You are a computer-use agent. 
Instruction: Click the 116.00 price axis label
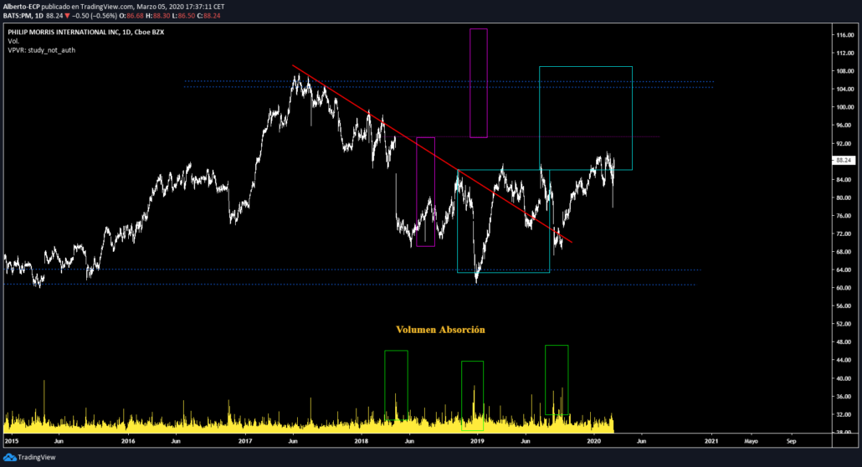[x=845, y=34]
